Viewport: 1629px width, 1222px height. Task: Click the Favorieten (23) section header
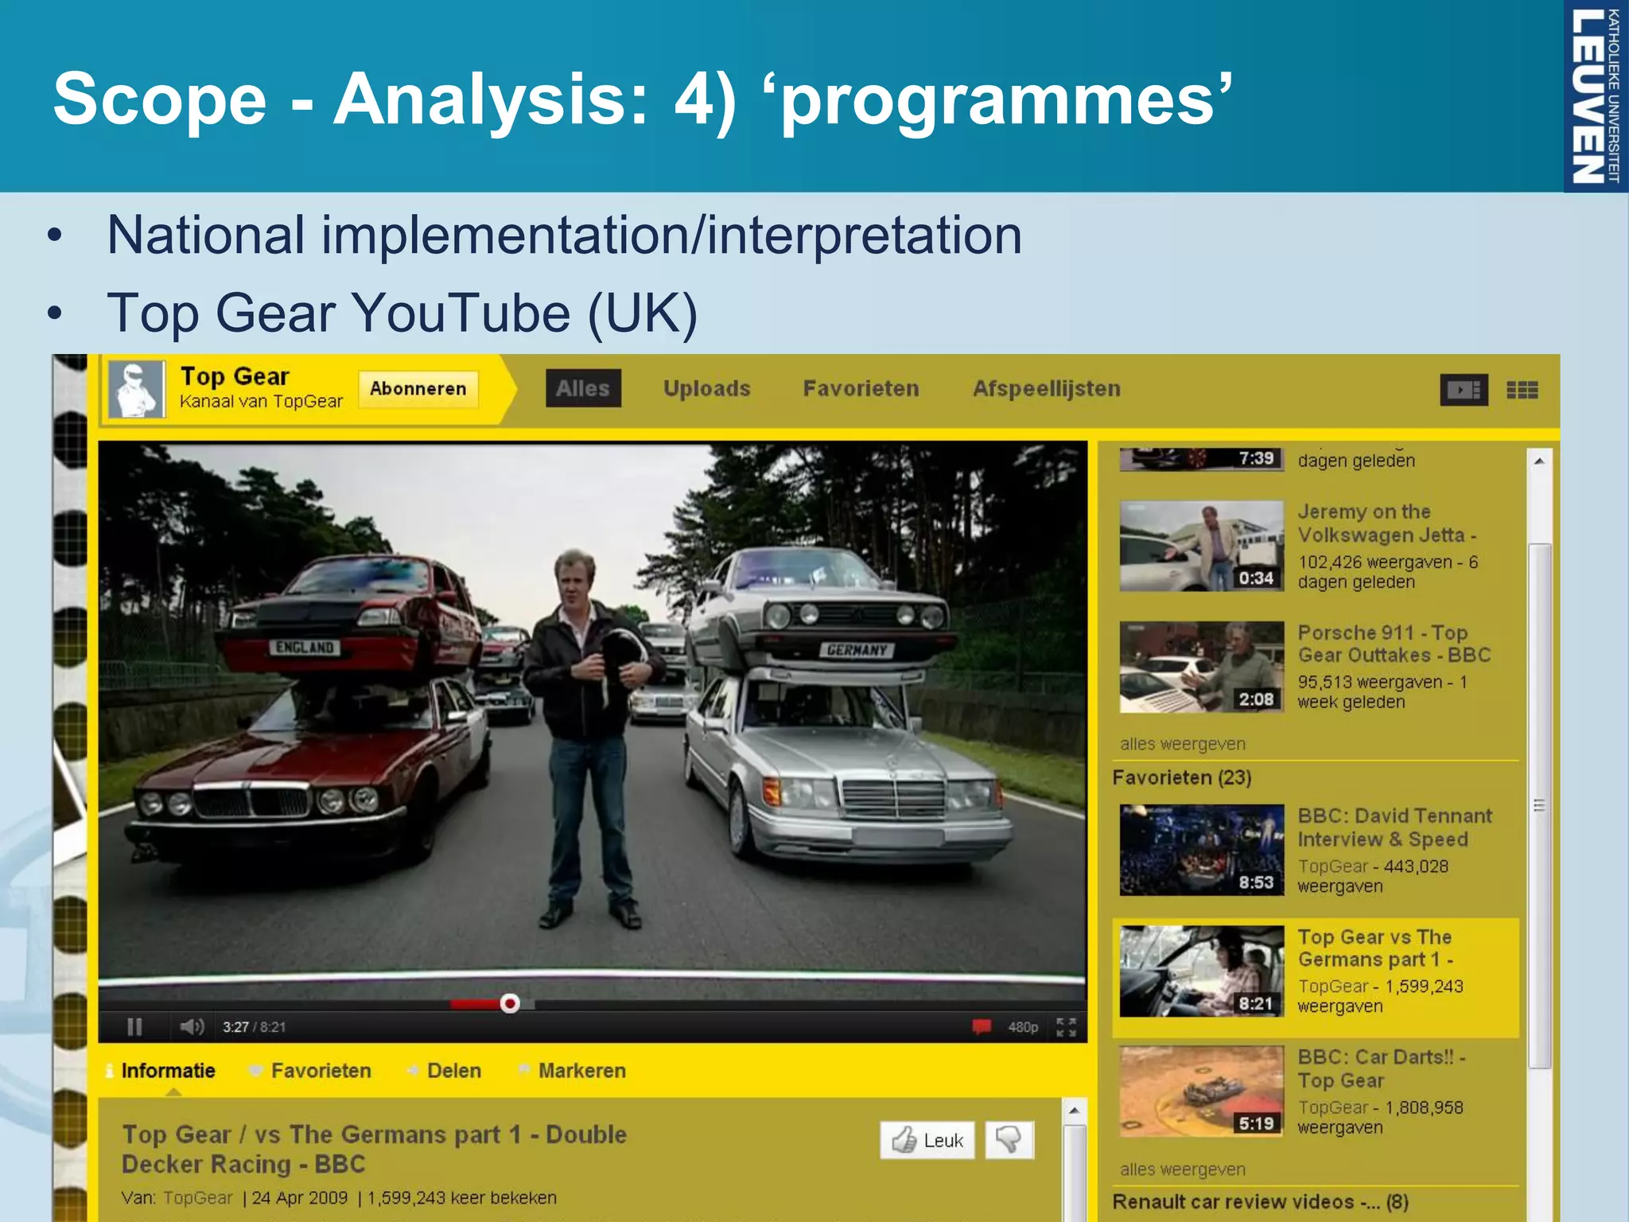pos(1182,777)
